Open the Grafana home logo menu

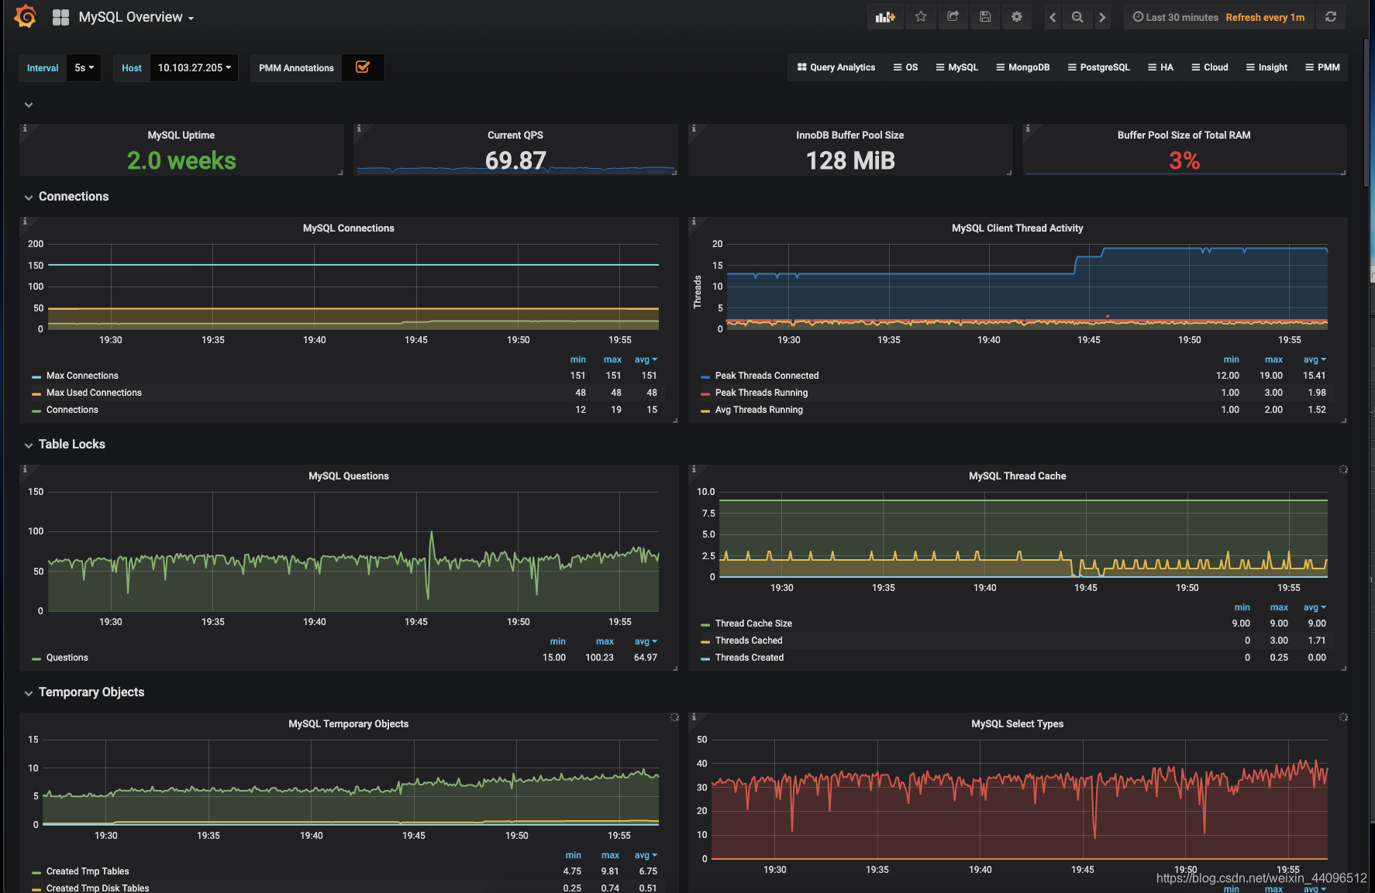pos(25,16)
